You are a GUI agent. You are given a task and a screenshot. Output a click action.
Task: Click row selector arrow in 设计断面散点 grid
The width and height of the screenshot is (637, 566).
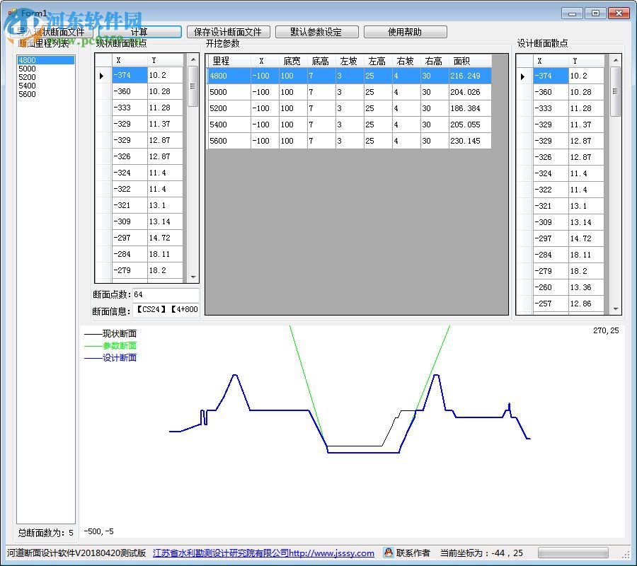[523, 76]
